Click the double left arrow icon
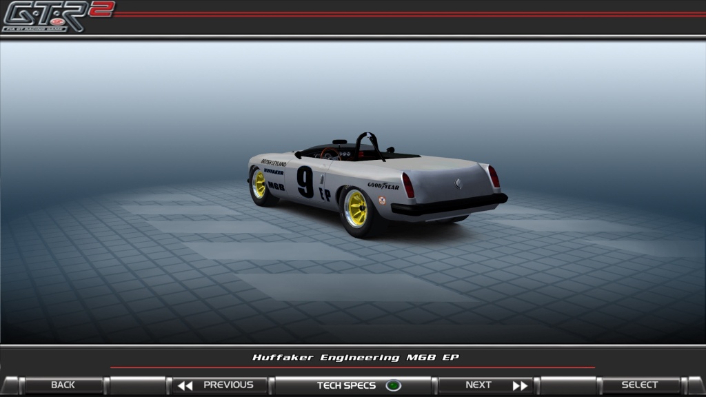This screenshot has width=706, height=397. (185, 386)
